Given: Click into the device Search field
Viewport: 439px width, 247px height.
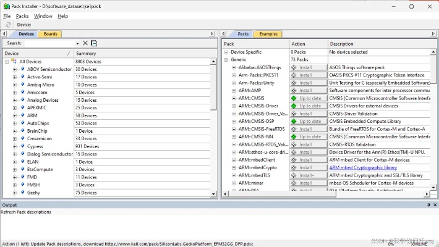Looking at the screenshot, I should pyautogui.click(x=49, y=43).
